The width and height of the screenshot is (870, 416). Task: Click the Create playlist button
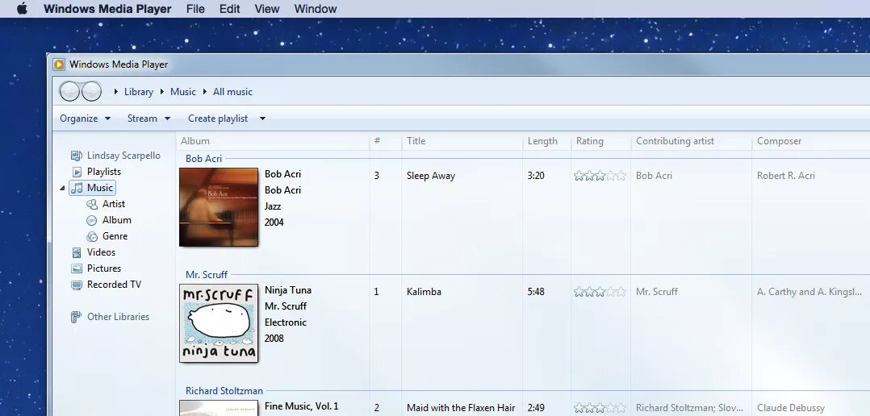218,119
